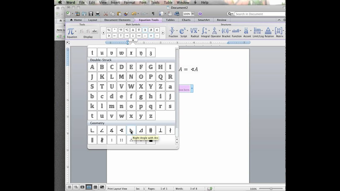Open the zoom percentage dropdown

pyautogui.click(x=192, y=14)
